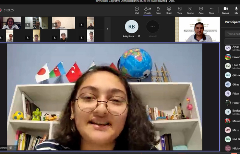Raise your hand in the meeting
The width and height of the screenshot is (240, 154).
(158, 10)
